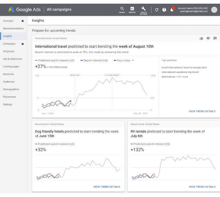This screenshot has width=220, height=197.
Task: Open Demographics in sidebar
Action: coord(11,89)
